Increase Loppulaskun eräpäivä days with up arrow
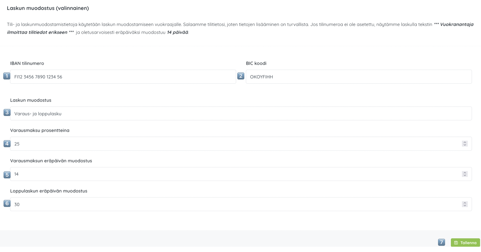This screenshot has height=252, width=481. [x=465, y=203]
